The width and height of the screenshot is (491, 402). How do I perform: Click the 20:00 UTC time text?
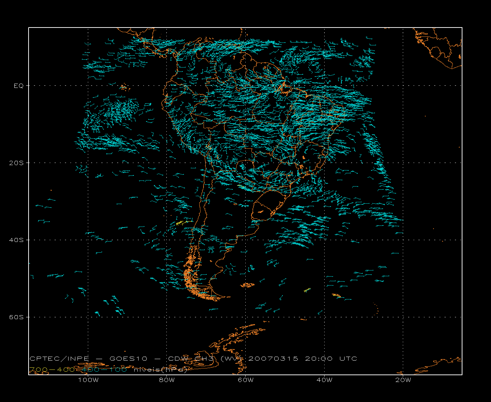click(x=331, y=359)
